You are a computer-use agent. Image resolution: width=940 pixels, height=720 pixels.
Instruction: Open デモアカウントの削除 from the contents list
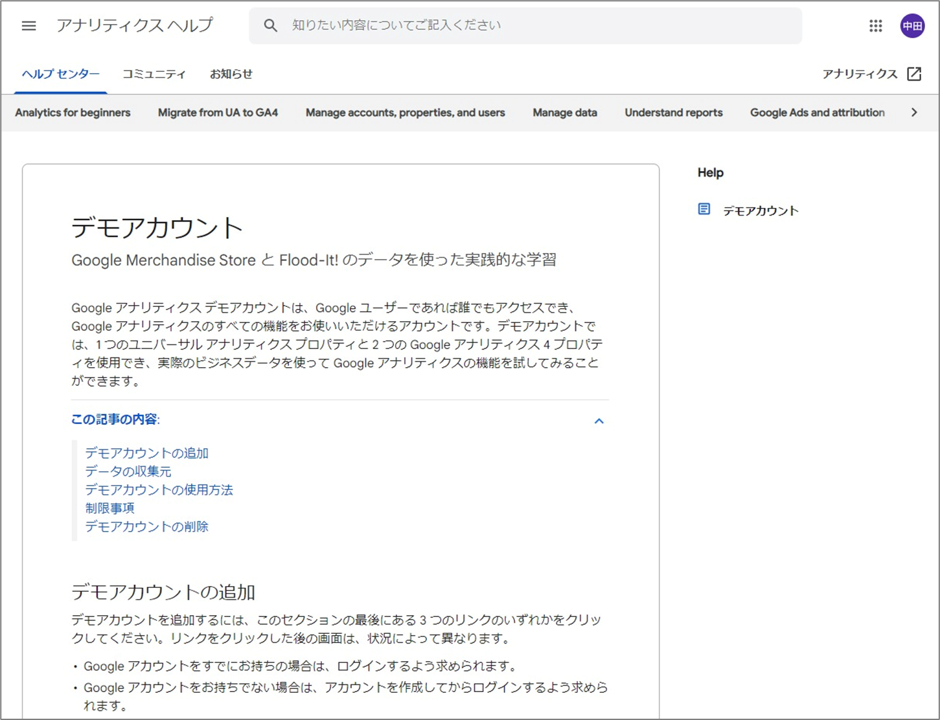coord(145,526)
